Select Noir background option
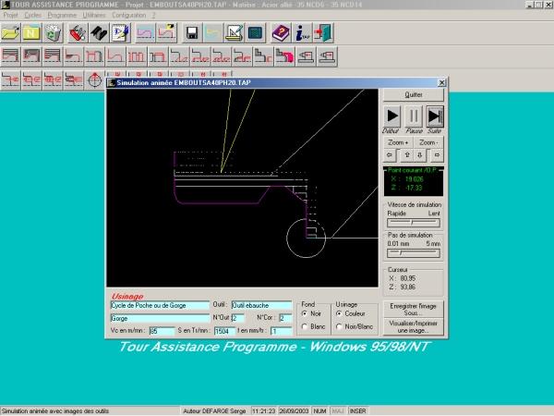The height and width of the screenshot is (416, 554). click(306, 313)
